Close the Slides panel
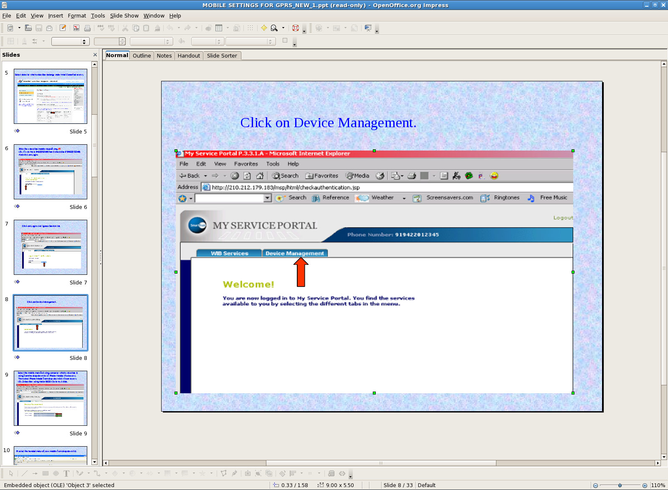Viewport: 668px width, 490px height. pyautogui.click(x=95, y=55)
